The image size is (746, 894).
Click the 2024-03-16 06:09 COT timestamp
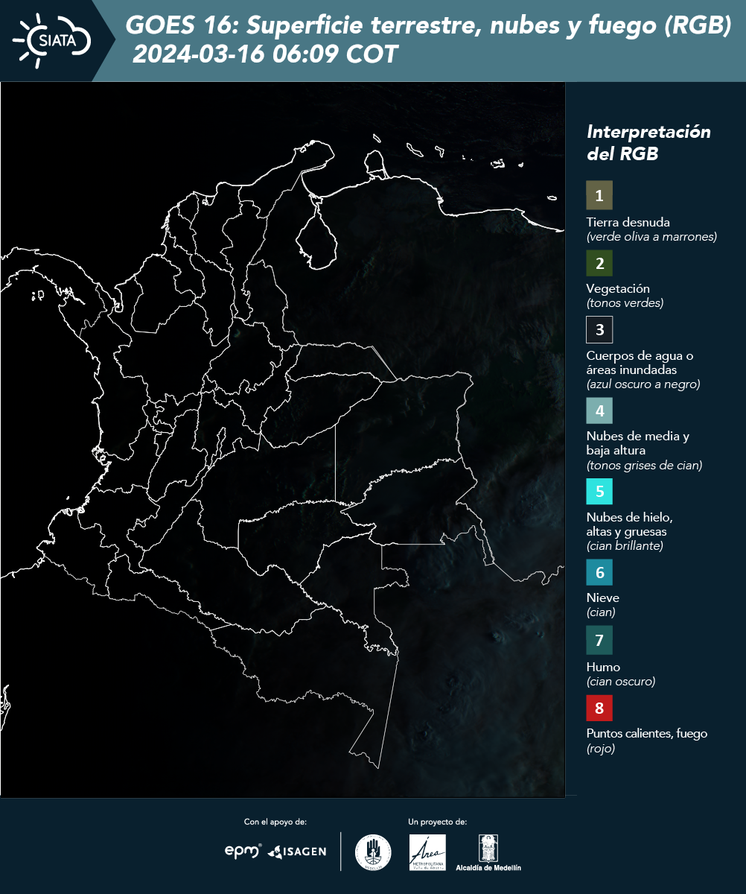tap(264, 54)
